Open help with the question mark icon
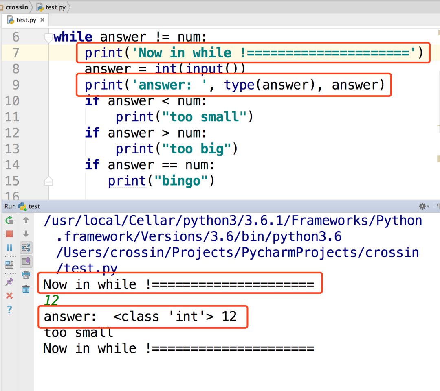The width and height of the screenshot is (440, 391). point(9,309)
